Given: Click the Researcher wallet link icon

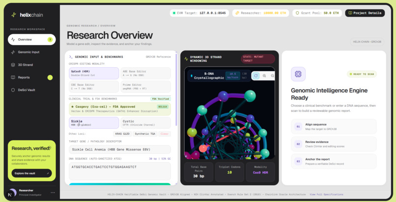Looking at the screenshot, I should 237,13.
